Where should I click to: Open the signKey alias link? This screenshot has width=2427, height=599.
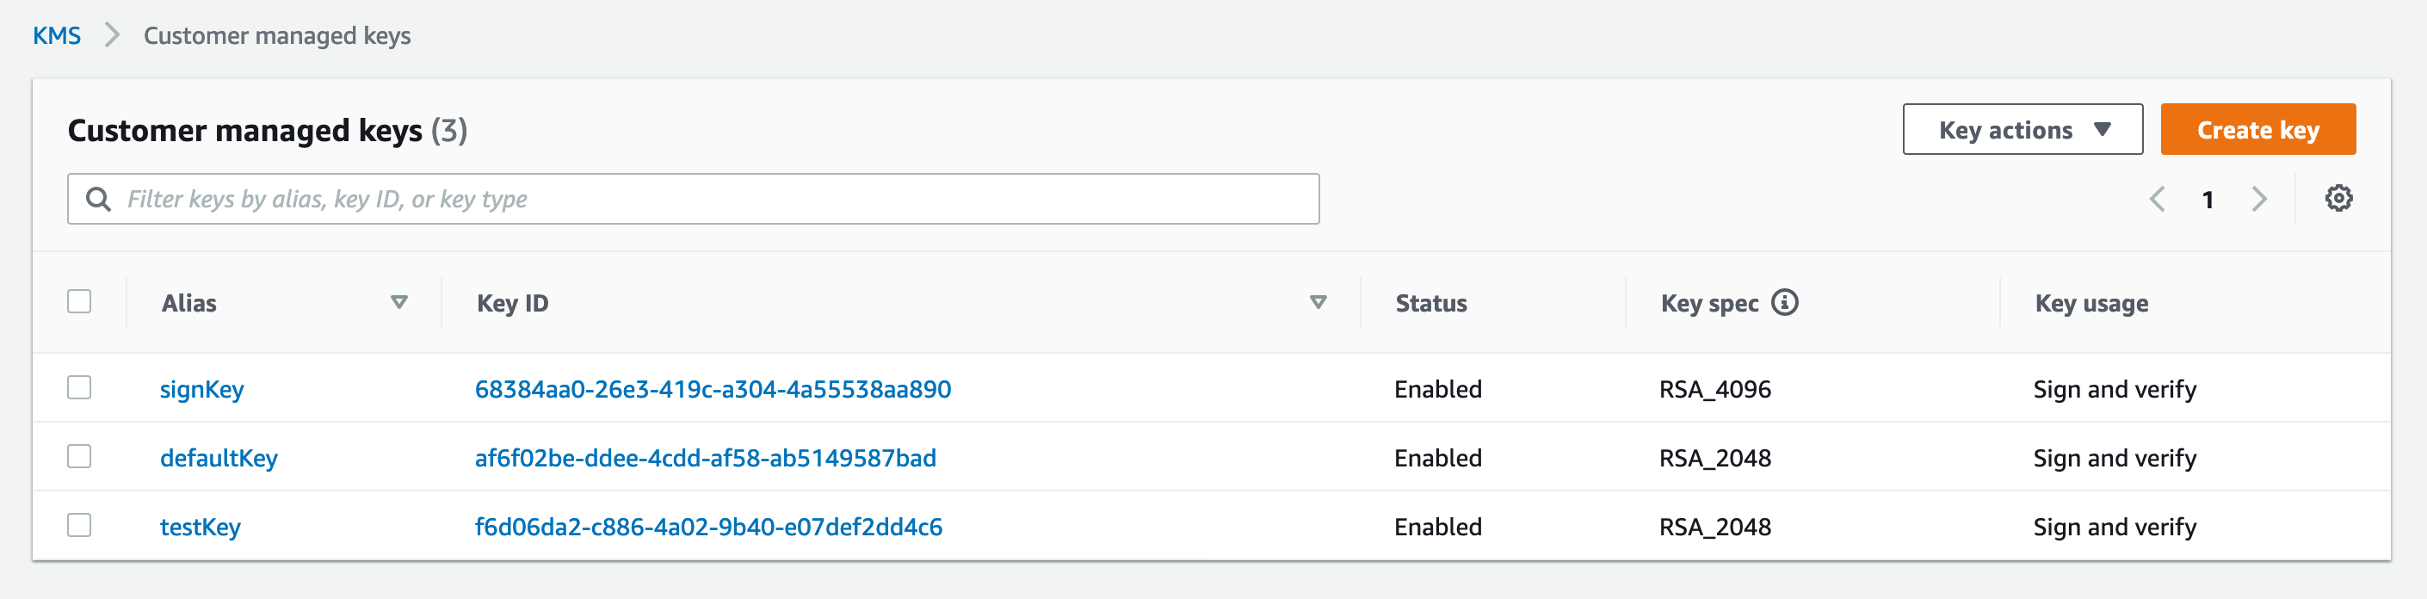(201, 389)
